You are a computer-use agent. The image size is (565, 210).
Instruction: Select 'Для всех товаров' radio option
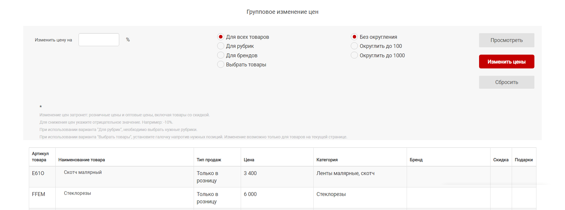221,37
